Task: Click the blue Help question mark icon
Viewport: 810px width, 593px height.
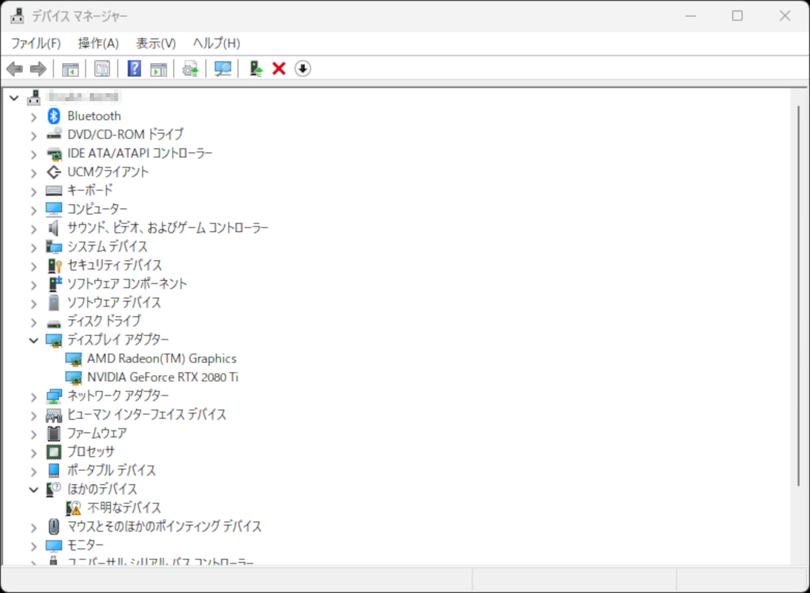Action: tap(134, 69)
